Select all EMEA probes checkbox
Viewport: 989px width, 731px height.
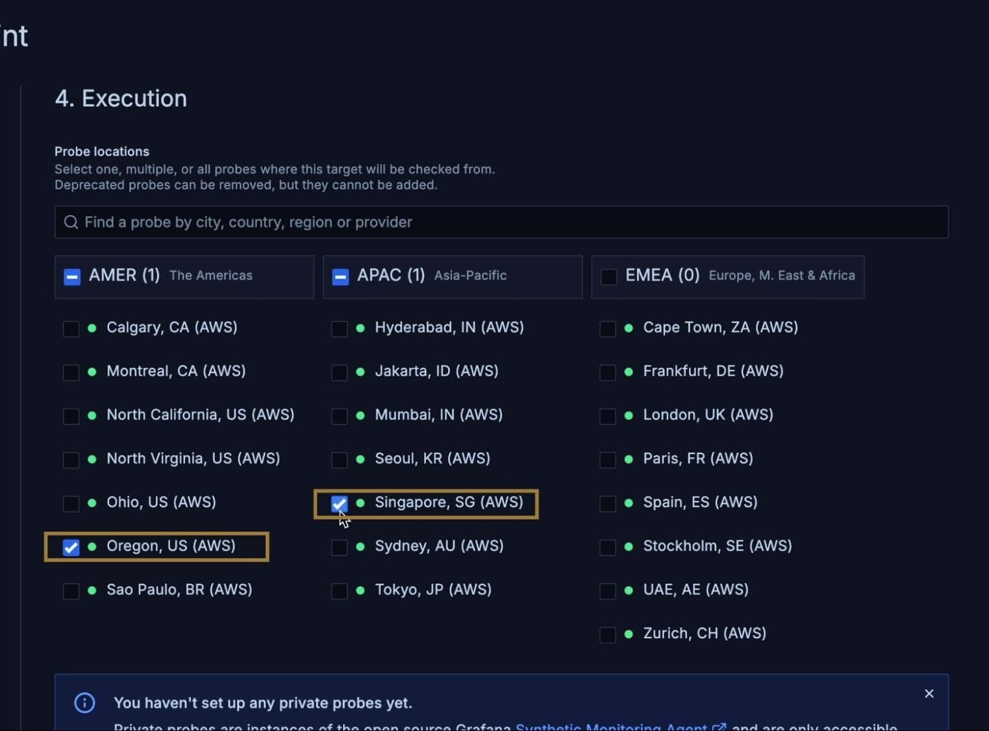[608, 277]
